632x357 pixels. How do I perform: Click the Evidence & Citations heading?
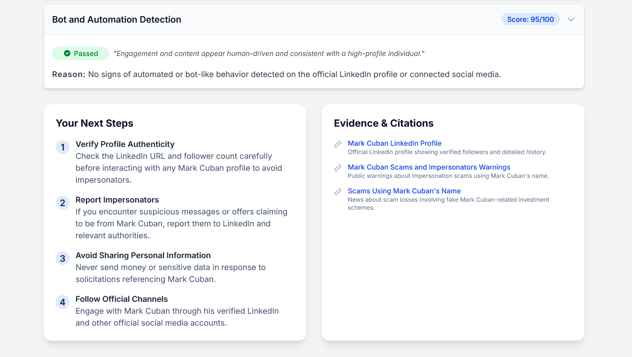383,123
